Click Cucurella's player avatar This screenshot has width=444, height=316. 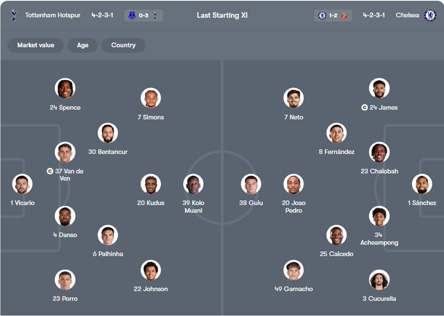379,280
